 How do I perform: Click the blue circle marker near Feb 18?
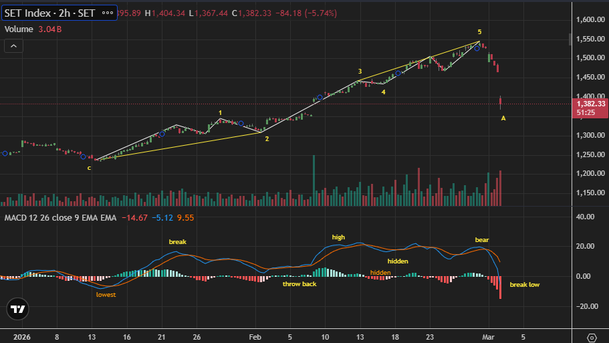tap(398, 73)
